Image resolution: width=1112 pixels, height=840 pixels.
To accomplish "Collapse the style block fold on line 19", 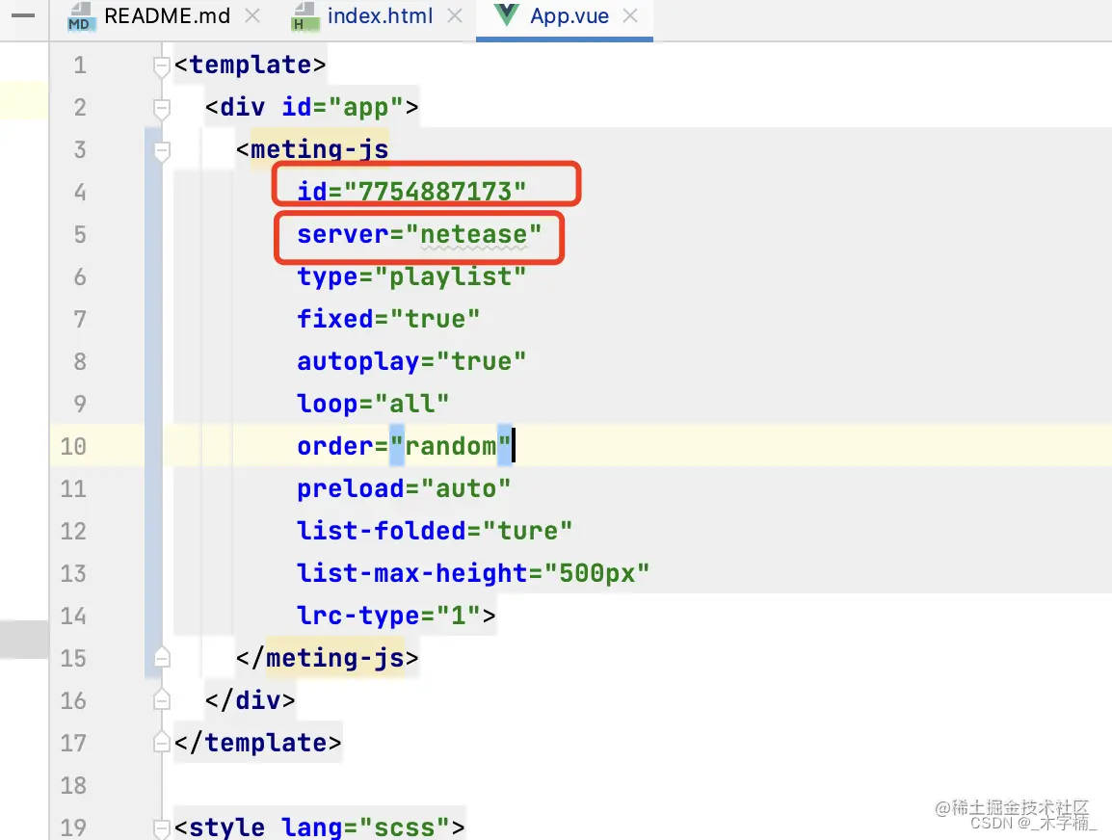I will tap(162, 827).
